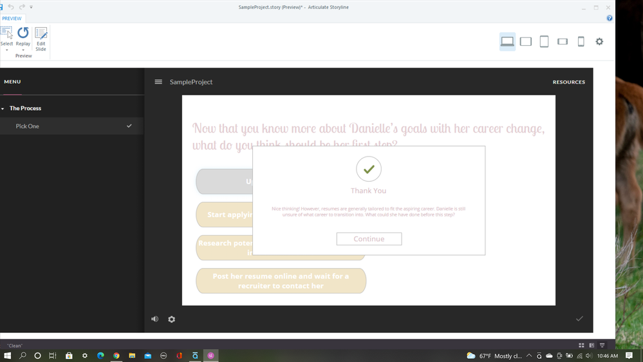643x362 pixels.
Task: Open File Explorer from the taskbar
Action: coord(132,356)
